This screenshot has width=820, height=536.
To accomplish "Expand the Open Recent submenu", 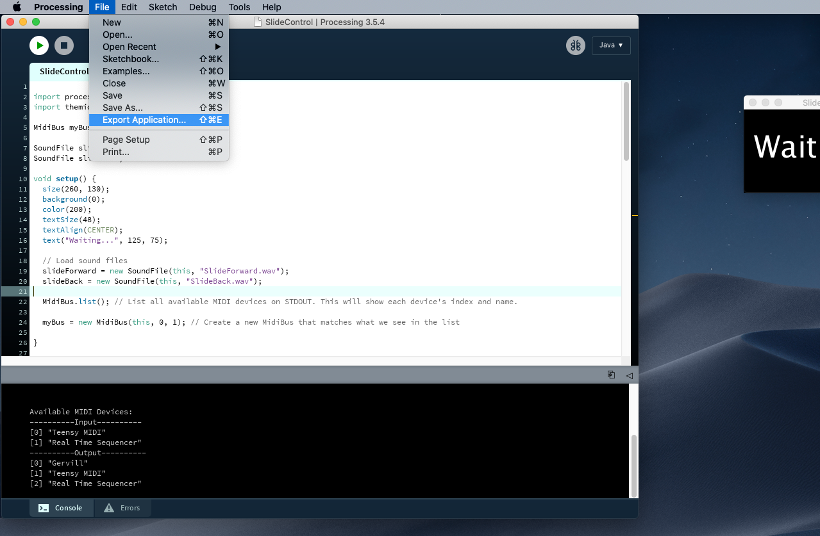I will (159, 47).
